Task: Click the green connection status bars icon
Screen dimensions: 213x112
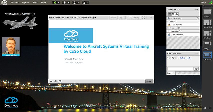Action: tap(210, 2)
